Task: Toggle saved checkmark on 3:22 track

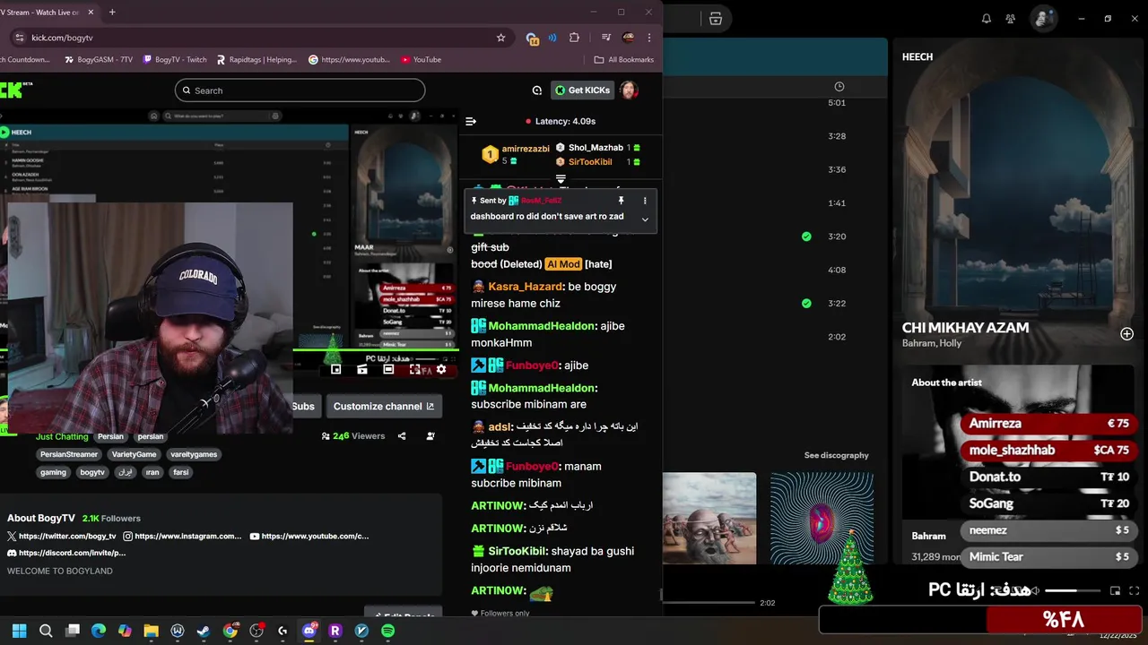Action: tap(806, 304)
